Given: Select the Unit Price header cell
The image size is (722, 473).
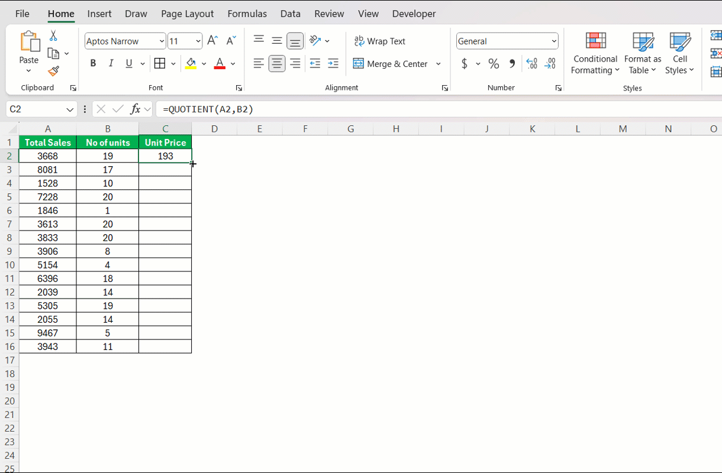Looking at the screenshot, I should (x=165, y=142).
